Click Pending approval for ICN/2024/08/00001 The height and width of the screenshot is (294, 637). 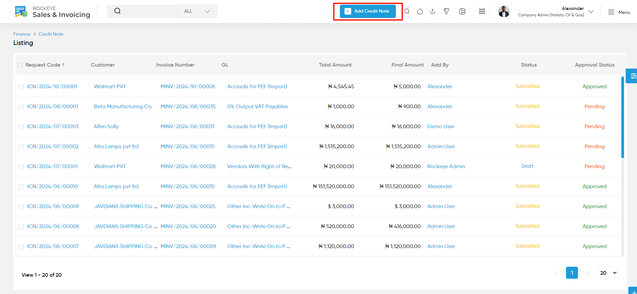(x=594, y=107)
